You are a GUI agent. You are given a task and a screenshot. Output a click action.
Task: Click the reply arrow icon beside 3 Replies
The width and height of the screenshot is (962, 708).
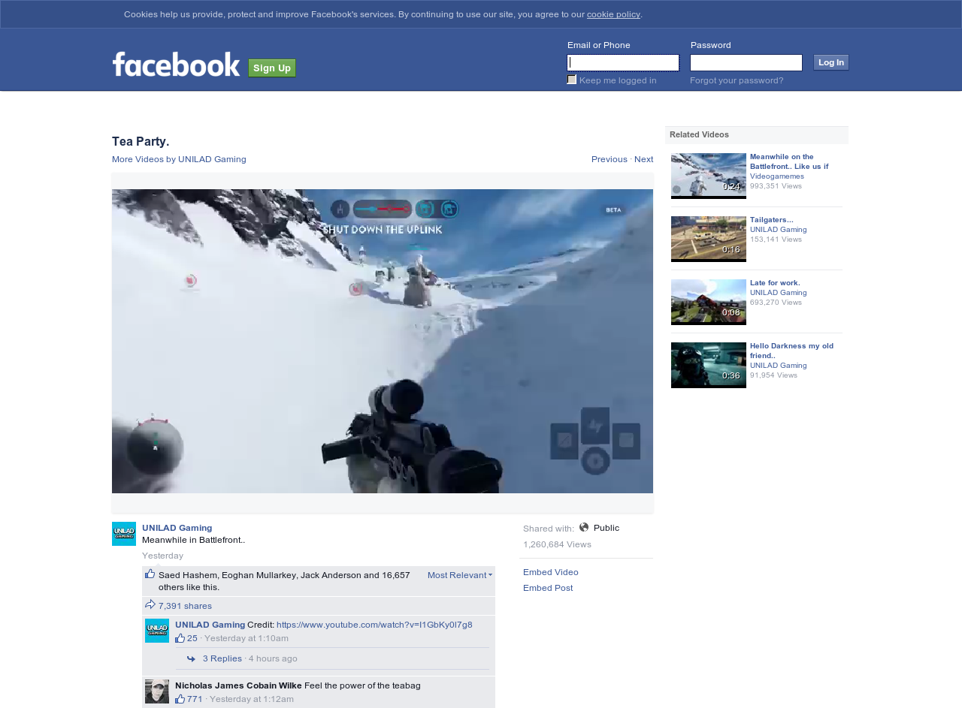point(192,659)
